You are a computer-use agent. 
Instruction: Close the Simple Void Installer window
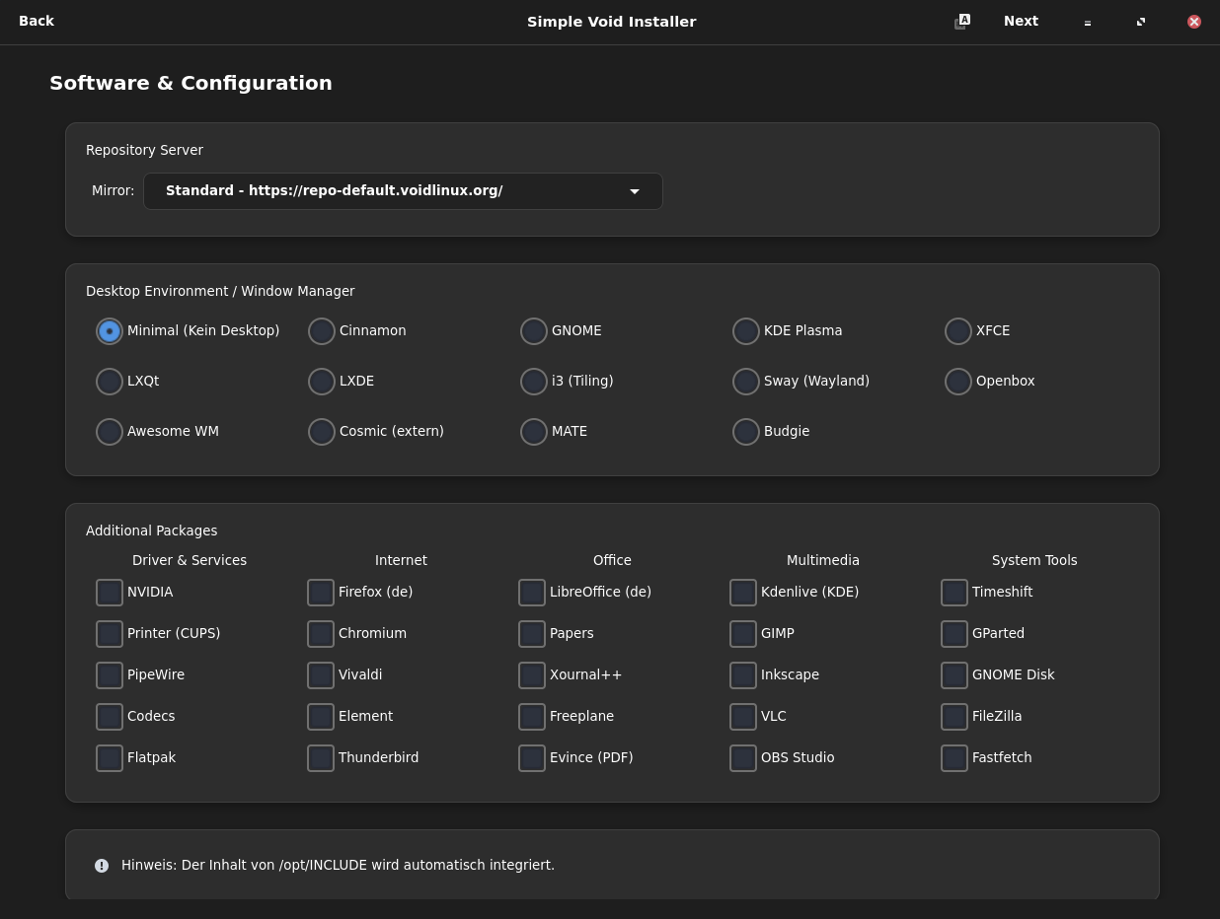(x=1194, y=22)
